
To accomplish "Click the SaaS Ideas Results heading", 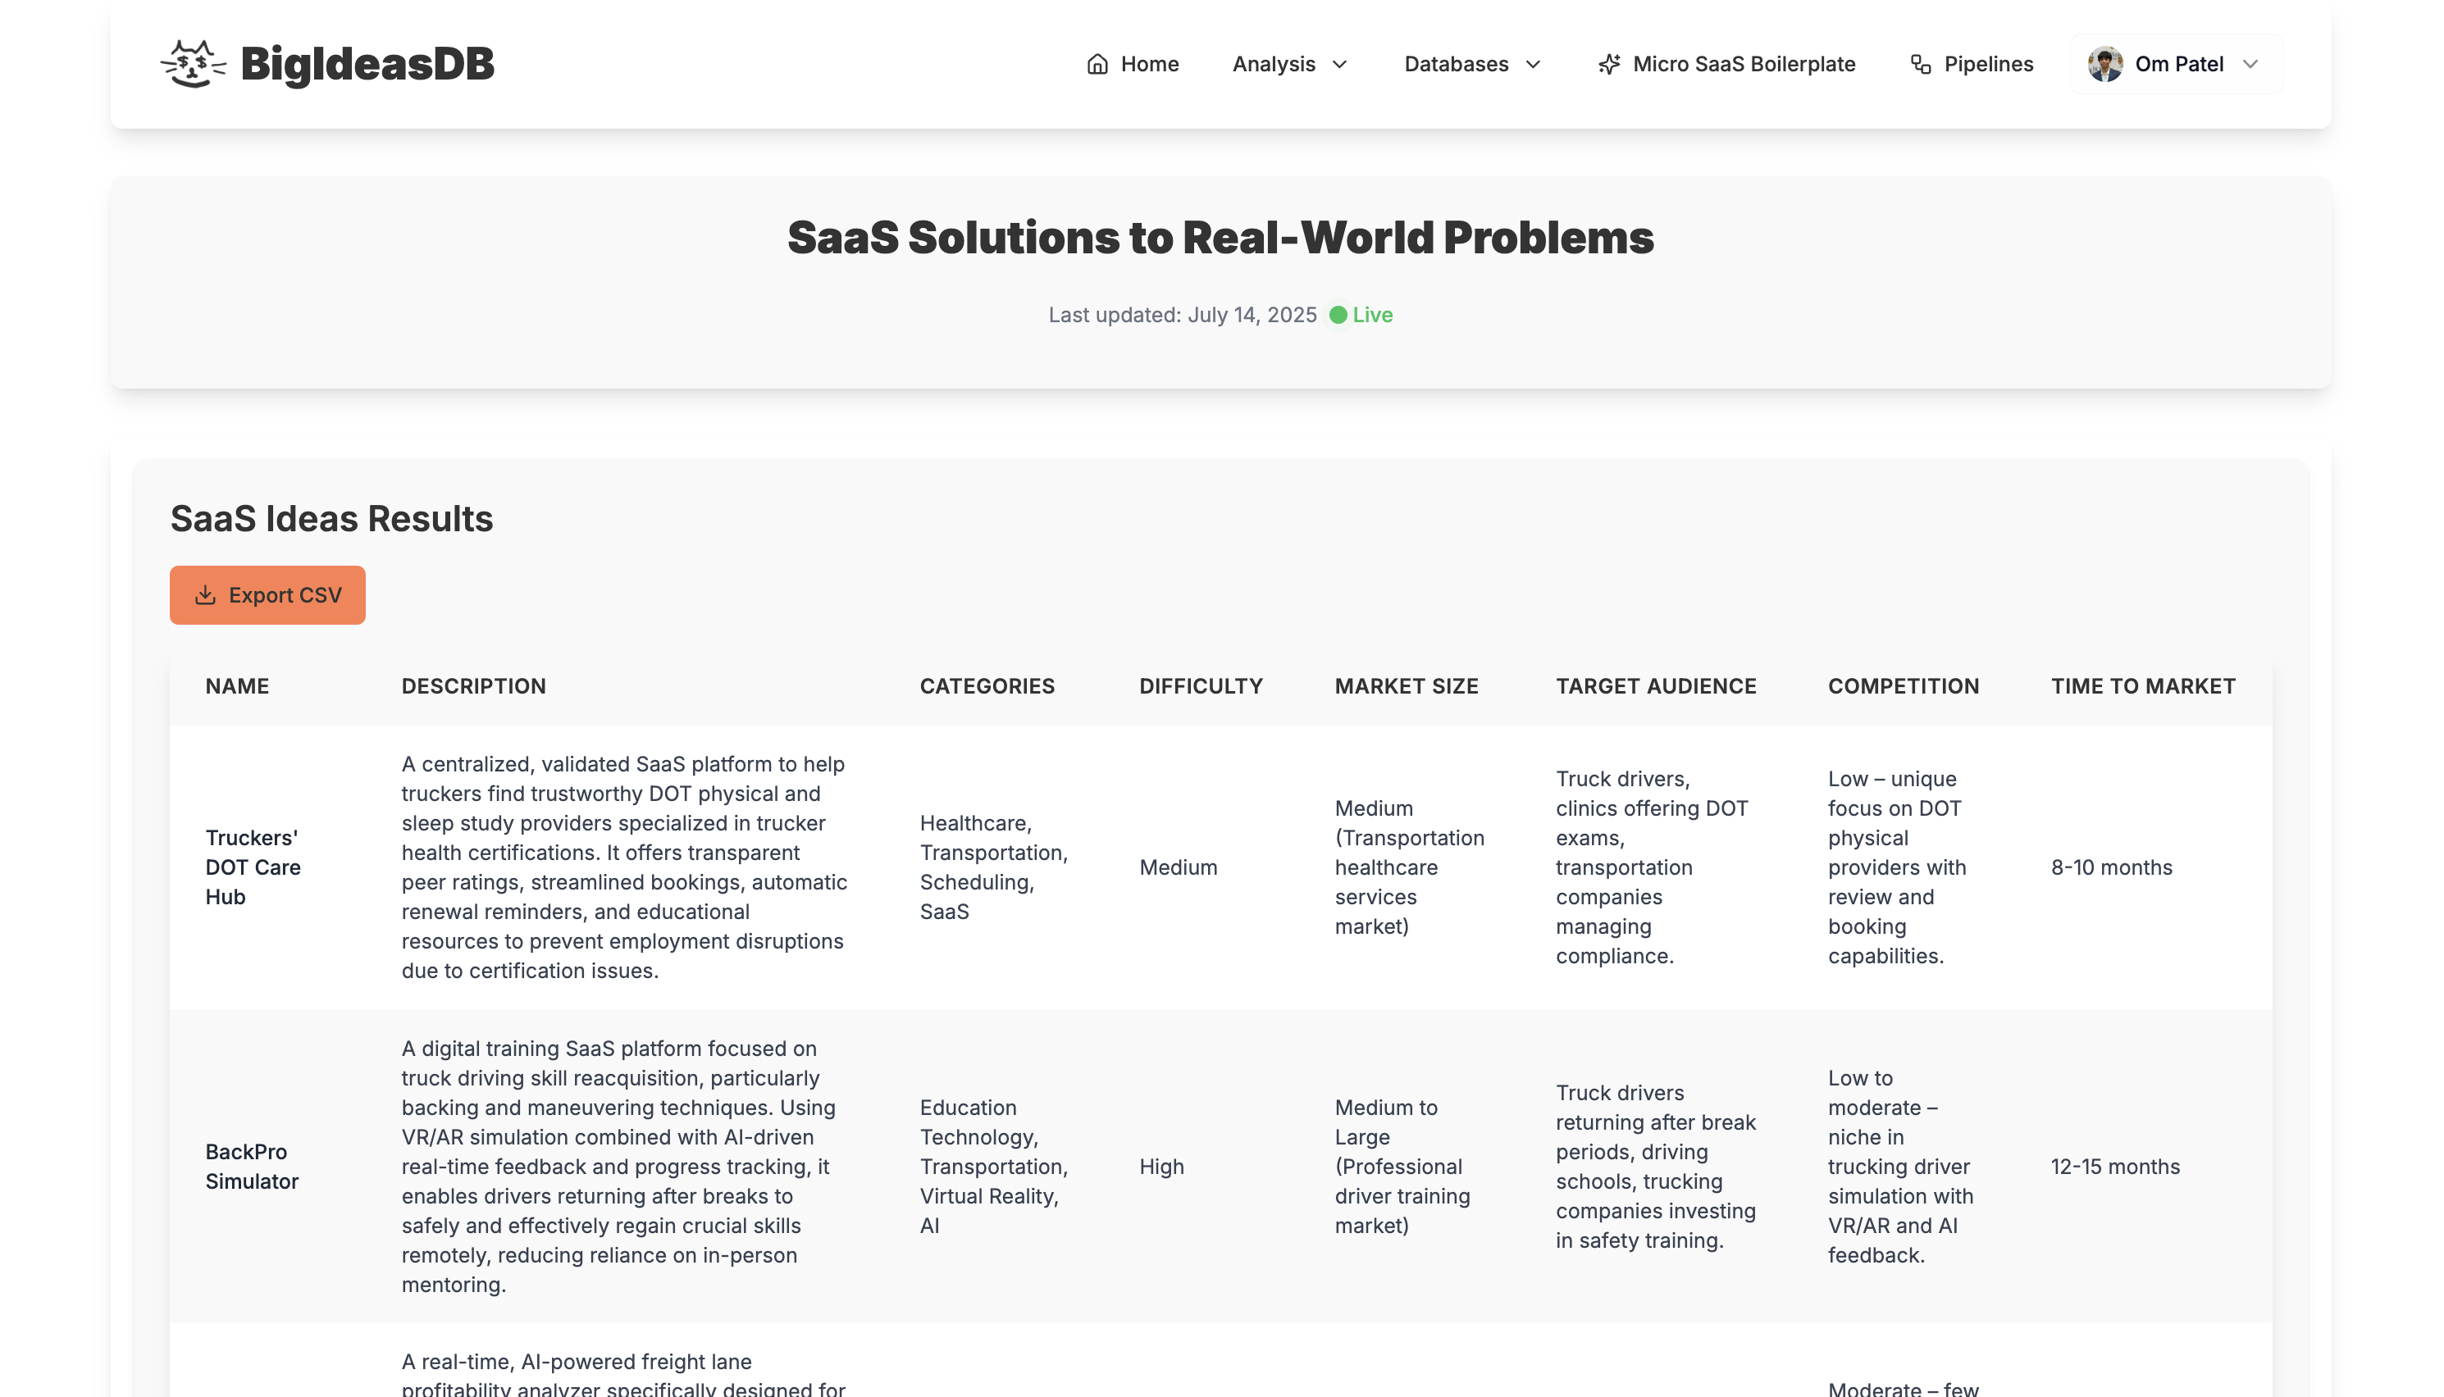I will click(x=331, y=518).
